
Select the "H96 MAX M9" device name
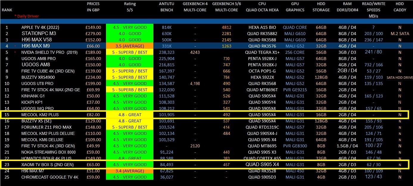(36, 46)
